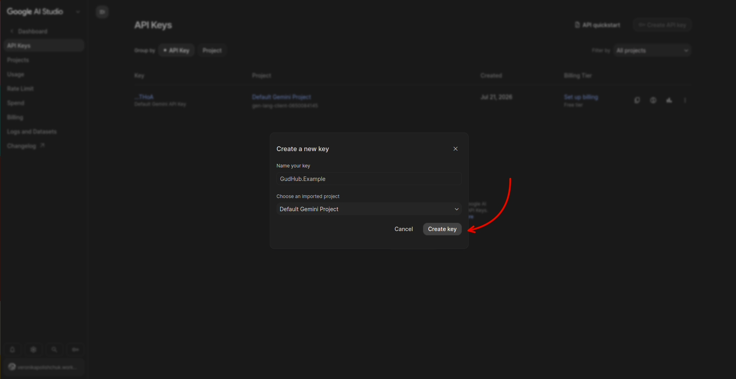Viewport: 736px width, 379px height.
Task: Click the Created column header
Action: click(491, 76)
